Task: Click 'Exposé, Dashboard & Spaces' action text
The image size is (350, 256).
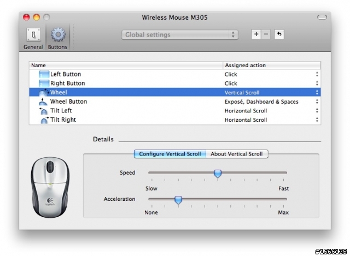Action: [x=261, y=102]
